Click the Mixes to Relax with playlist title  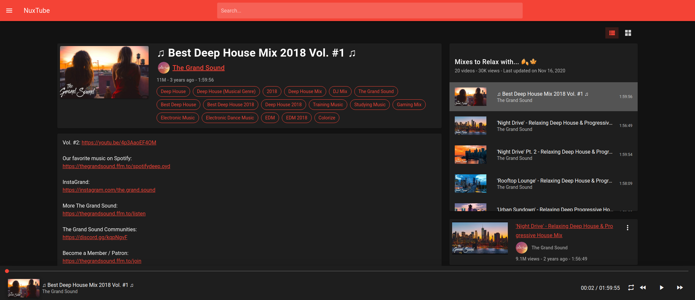496,62
